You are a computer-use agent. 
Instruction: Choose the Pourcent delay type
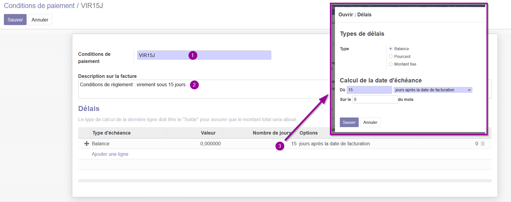coord(391,56)
